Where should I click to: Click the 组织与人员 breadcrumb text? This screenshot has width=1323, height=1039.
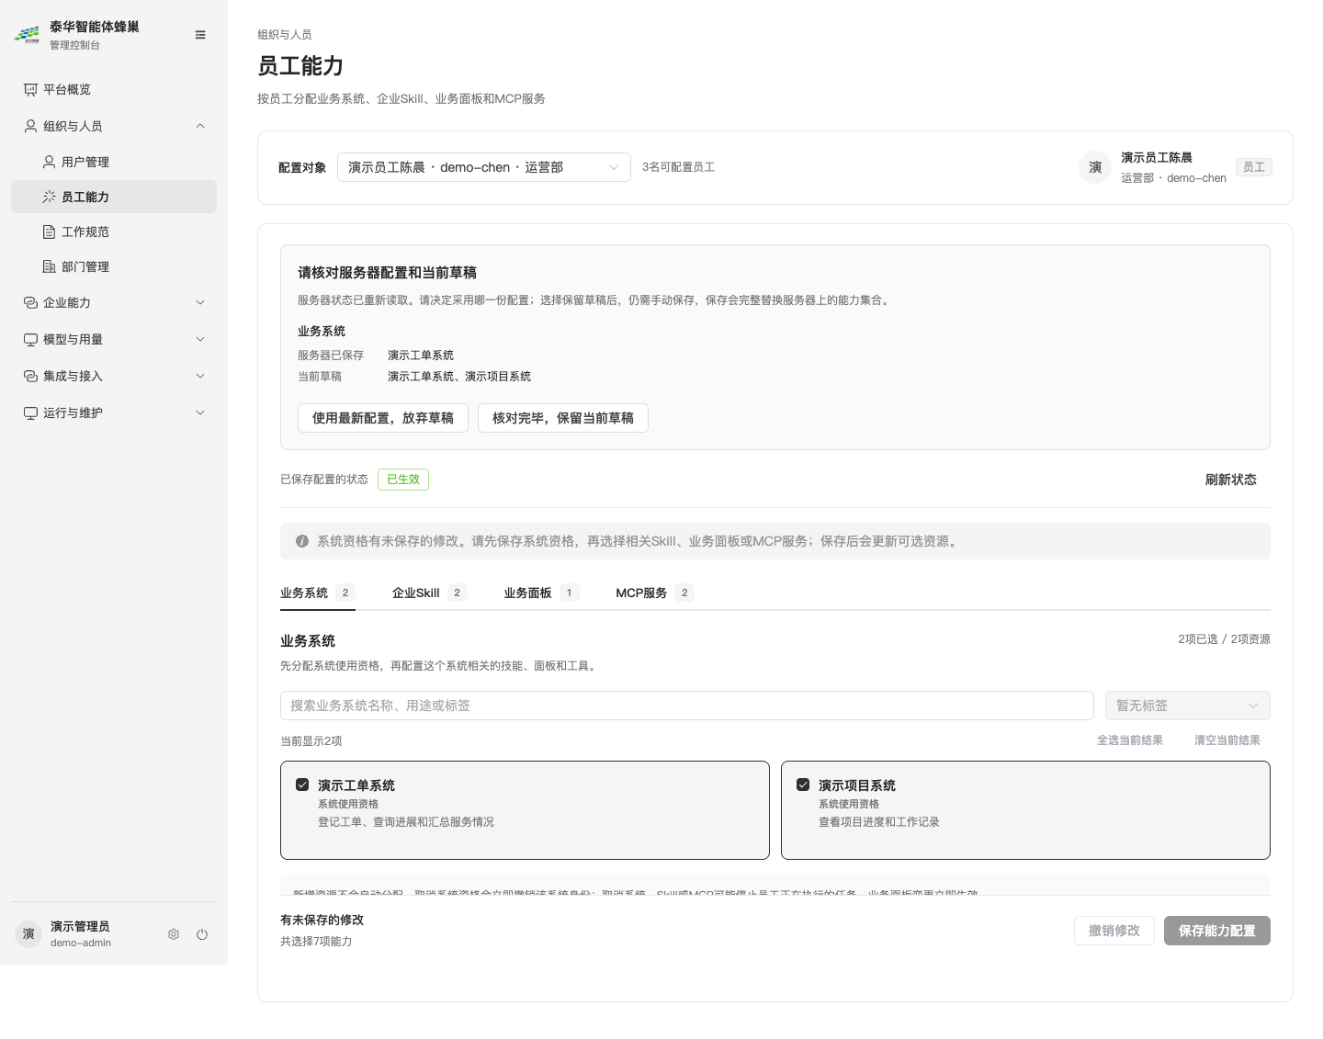285,35
